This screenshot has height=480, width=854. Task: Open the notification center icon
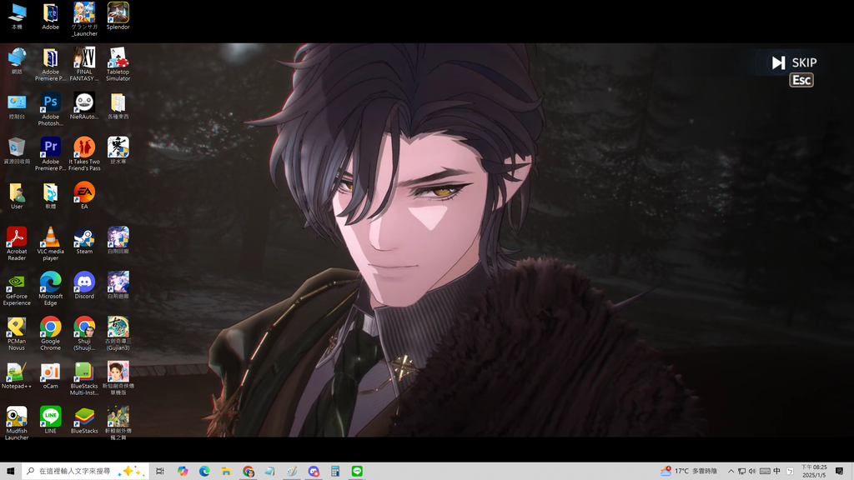click(839, 472)
